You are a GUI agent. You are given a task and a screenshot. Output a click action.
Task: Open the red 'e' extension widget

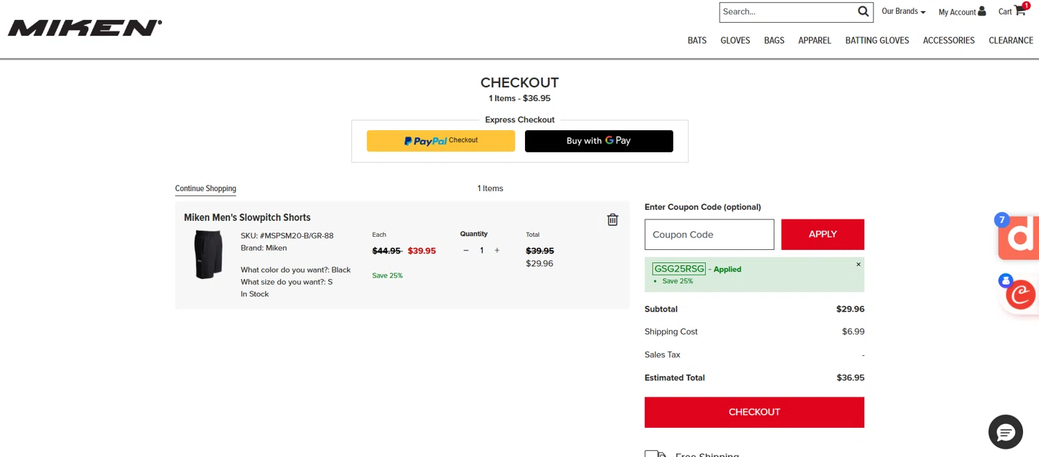(x=1020, y=294)
